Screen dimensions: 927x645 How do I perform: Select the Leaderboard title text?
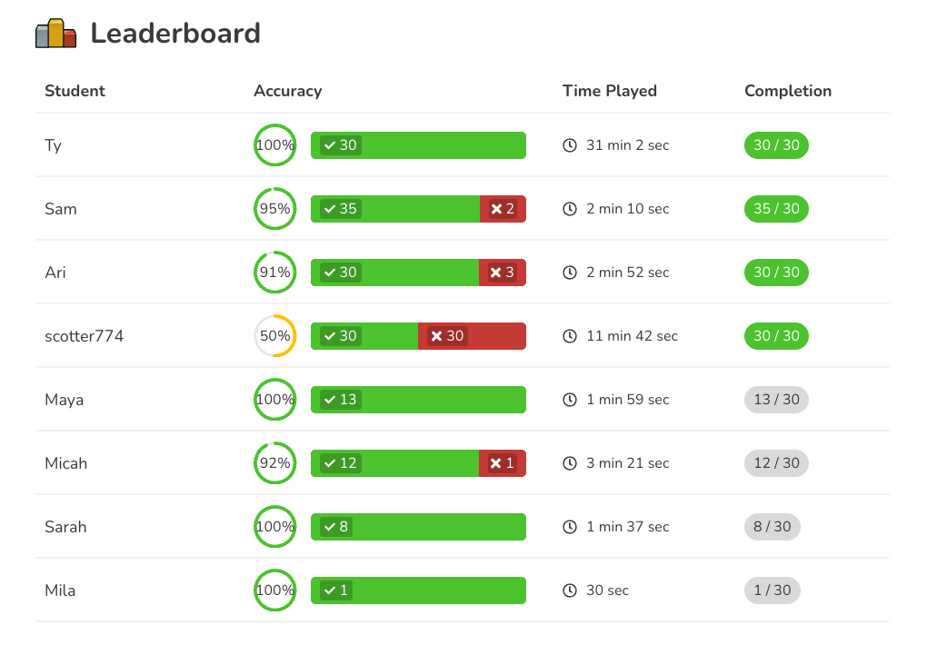175,33
